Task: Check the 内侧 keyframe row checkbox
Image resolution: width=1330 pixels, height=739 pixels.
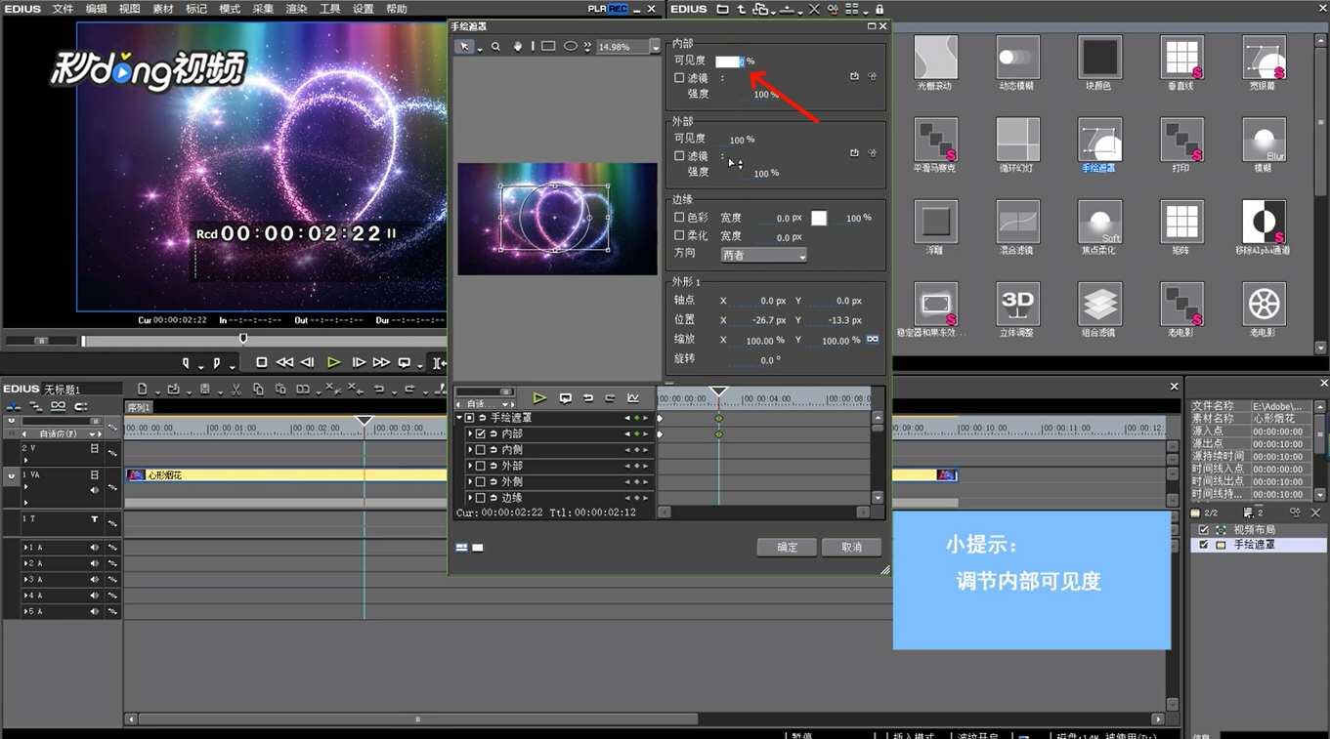Action: (481, 450)
